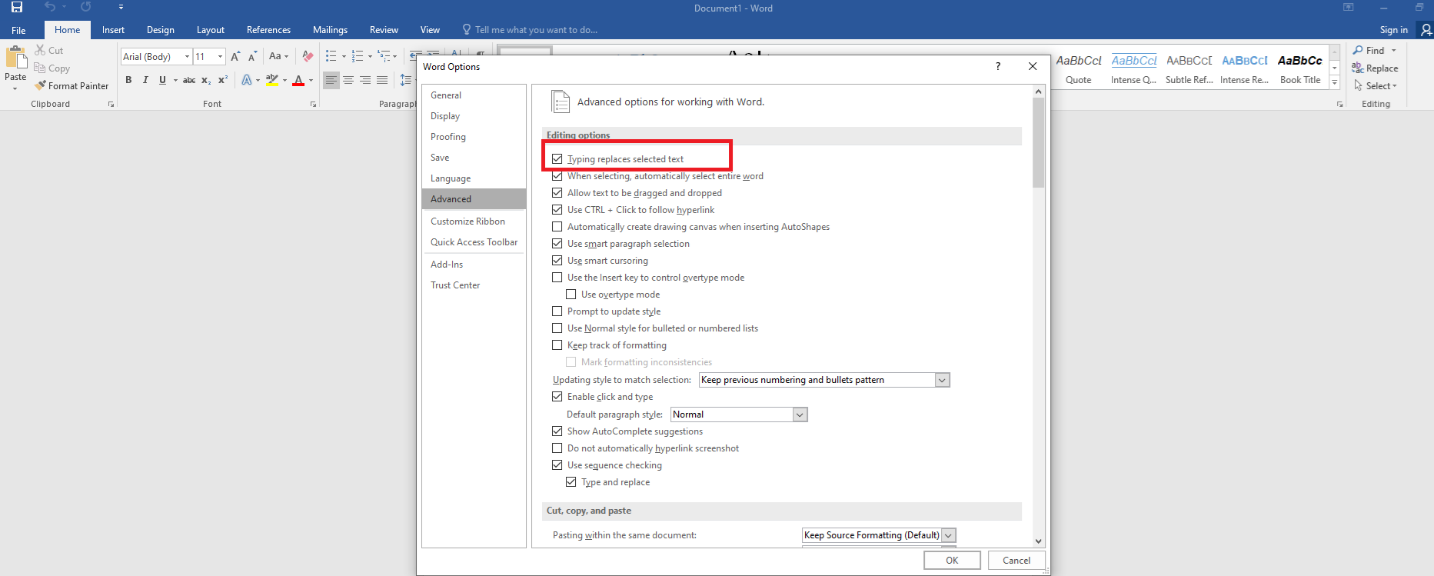1434x576 pixels.
Task: Click the Word Options help question mark
Action: pyautogui.click(x=998, y=67)
